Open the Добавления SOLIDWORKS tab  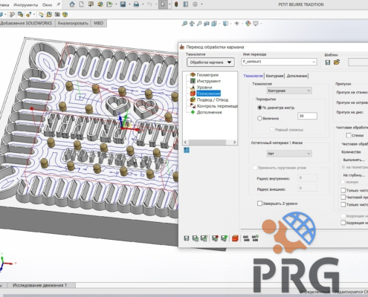click(27, 23)
